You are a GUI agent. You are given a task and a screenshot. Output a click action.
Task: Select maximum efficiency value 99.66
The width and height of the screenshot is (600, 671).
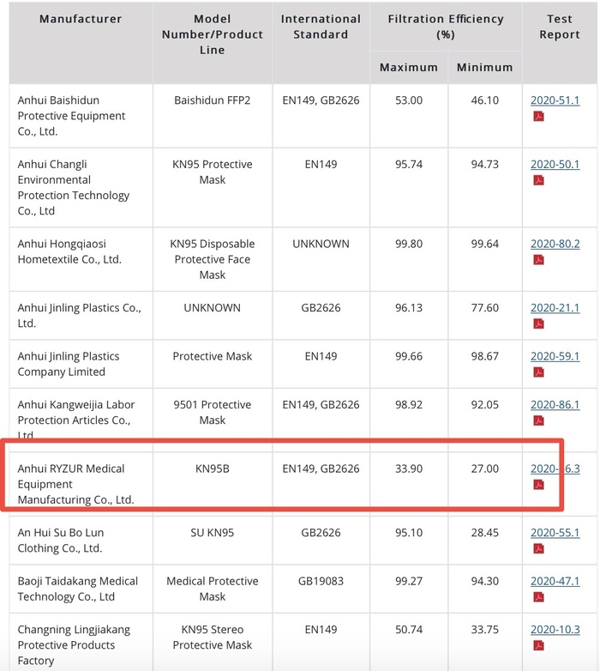(409, 356)
